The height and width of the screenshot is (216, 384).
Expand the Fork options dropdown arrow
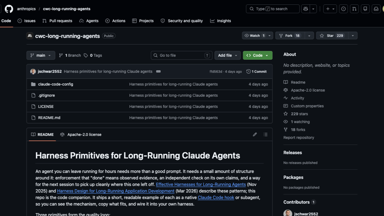click(309, 36)
